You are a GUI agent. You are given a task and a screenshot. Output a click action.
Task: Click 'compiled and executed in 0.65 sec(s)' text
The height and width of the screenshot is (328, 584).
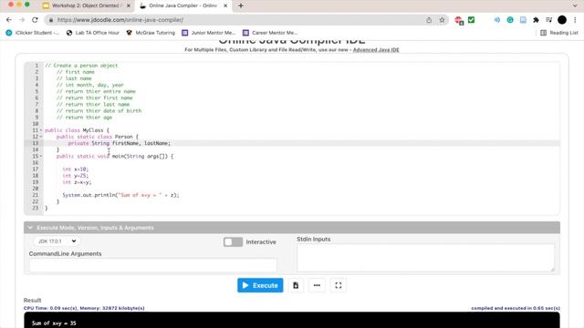tap(516, 308)
